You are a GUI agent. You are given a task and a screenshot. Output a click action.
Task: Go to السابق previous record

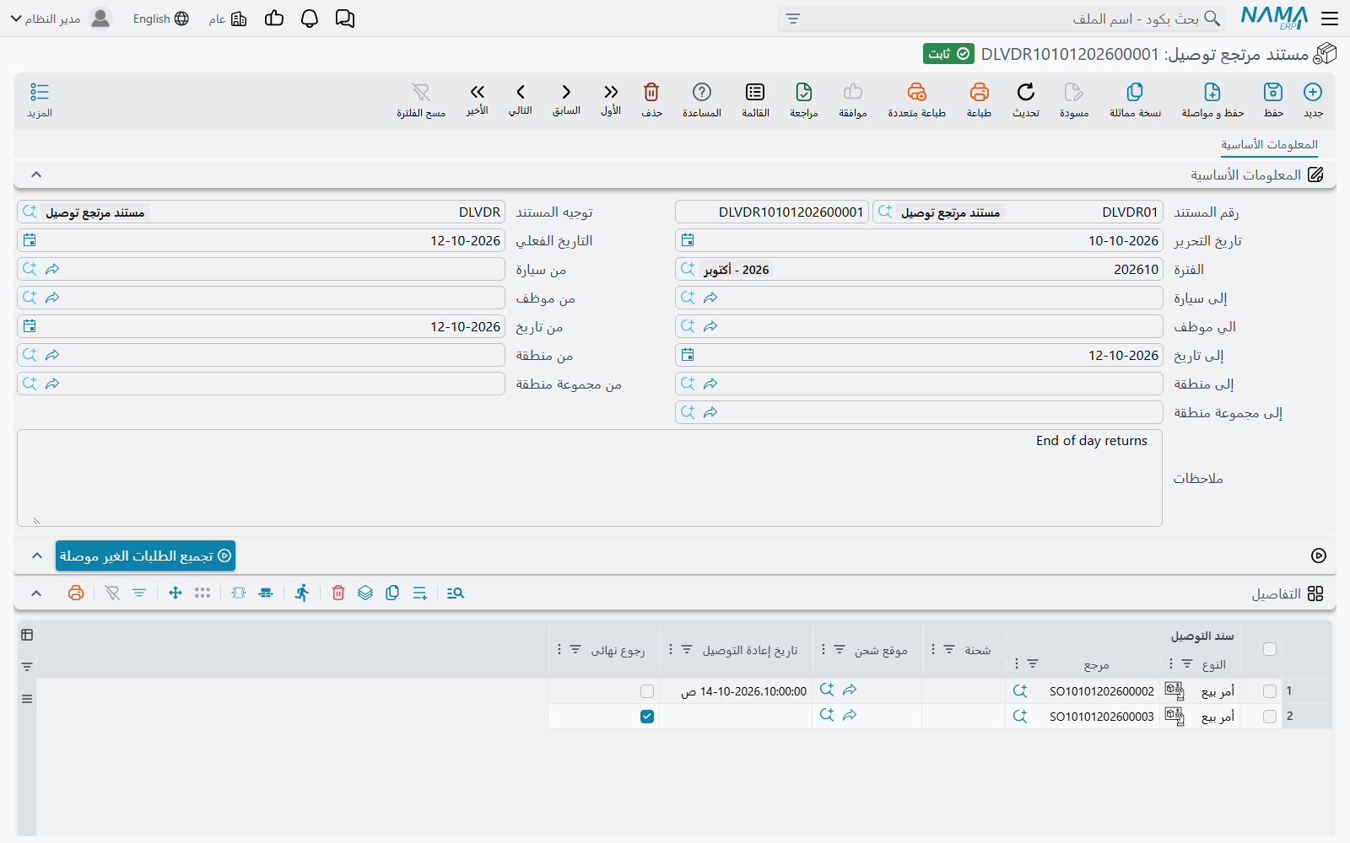[566, 93]
